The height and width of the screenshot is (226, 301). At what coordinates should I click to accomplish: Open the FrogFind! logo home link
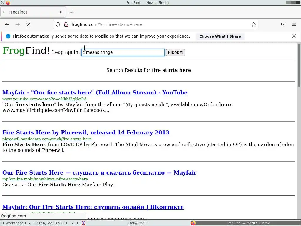point(26,51)
